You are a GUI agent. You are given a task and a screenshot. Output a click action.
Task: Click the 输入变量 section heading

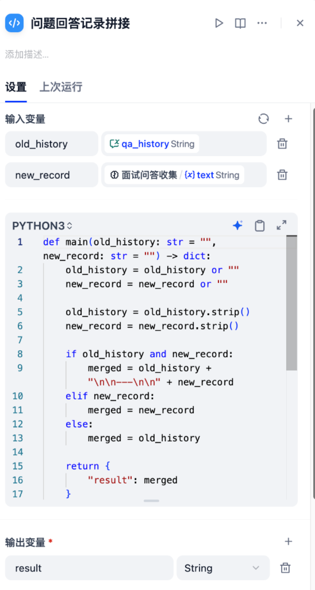pos(25,119)
